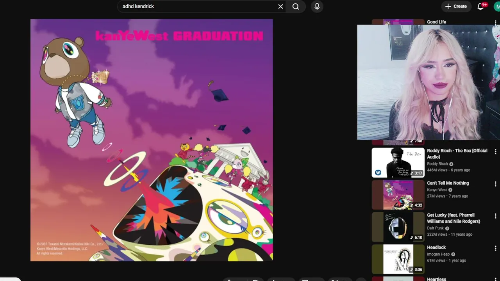Screen dimensions: 500x281
Task: Click '446M views • 6 years ago' text
Action: 448,170
